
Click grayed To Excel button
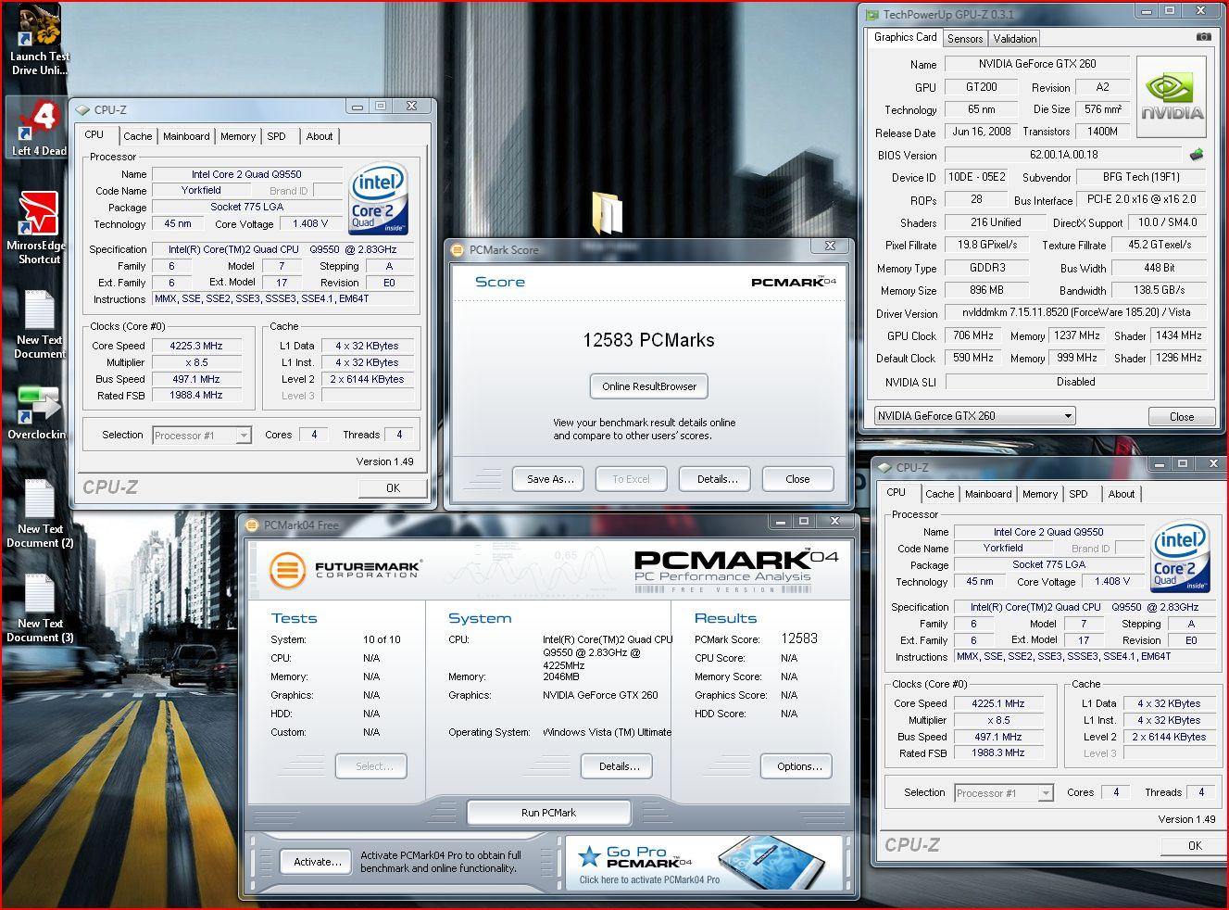click(x=631, y=479)
